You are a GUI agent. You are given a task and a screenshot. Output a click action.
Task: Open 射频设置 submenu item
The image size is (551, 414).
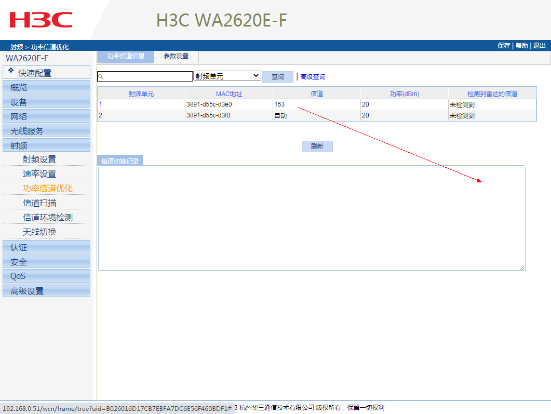(x=39, y=159)
